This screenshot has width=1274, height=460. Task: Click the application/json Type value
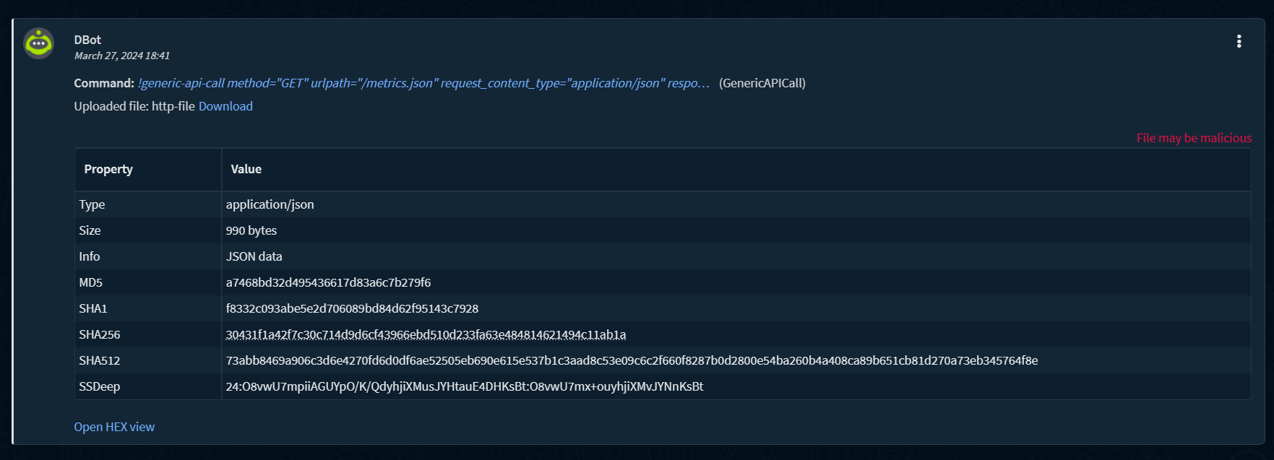tap(270, 204)
